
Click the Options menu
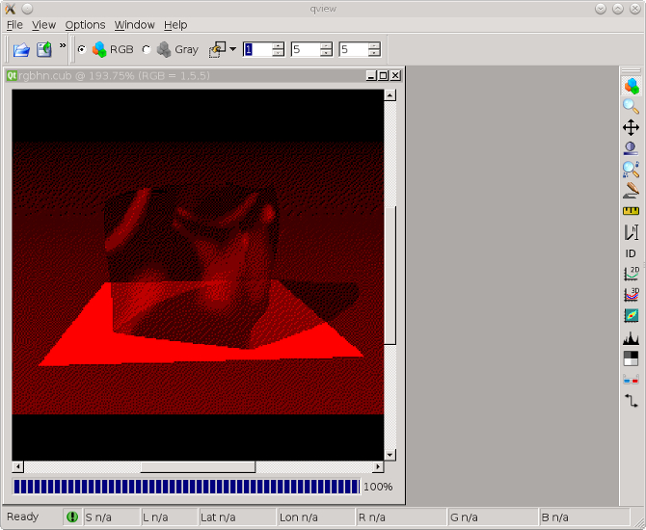(85, 25)
